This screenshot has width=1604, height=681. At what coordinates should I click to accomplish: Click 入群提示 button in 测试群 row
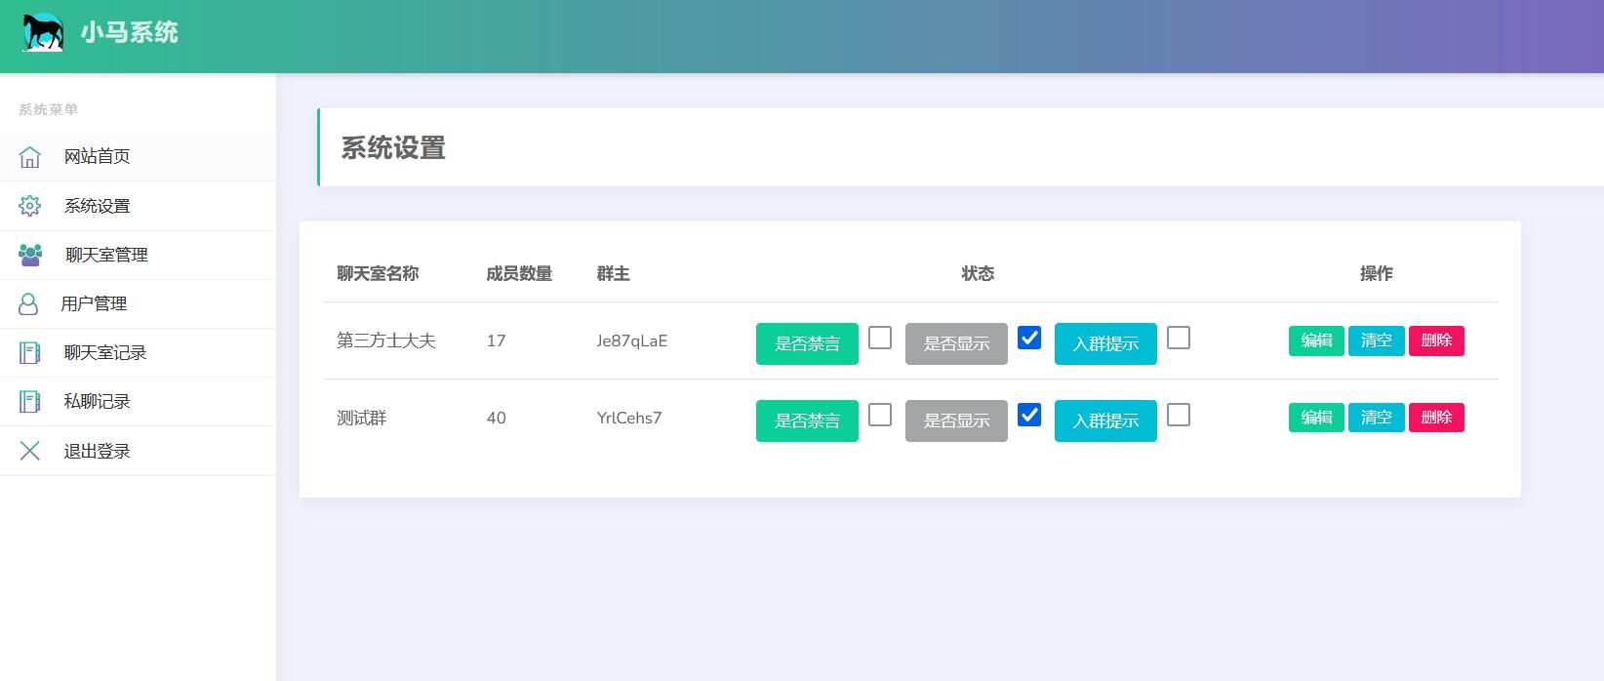click(x=1105, y=421)
